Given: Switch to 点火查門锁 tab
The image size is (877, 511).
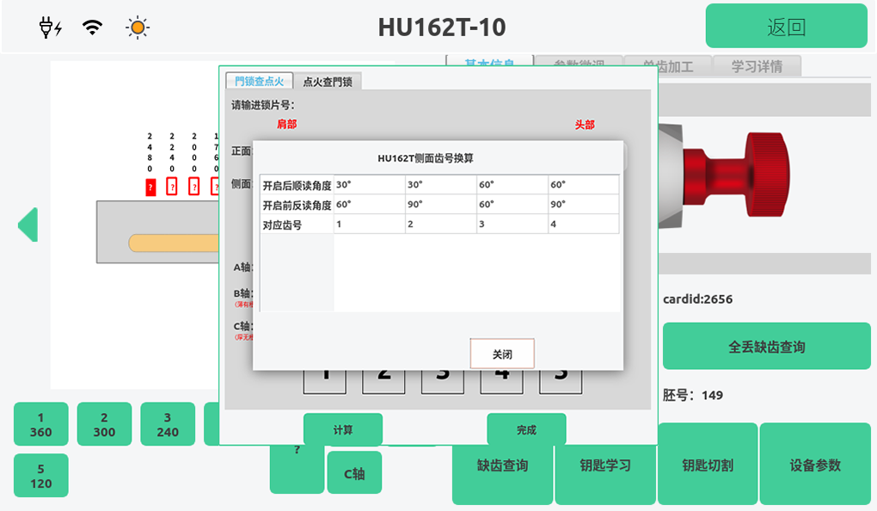Looking at the screenshot, I should [328, 82].
